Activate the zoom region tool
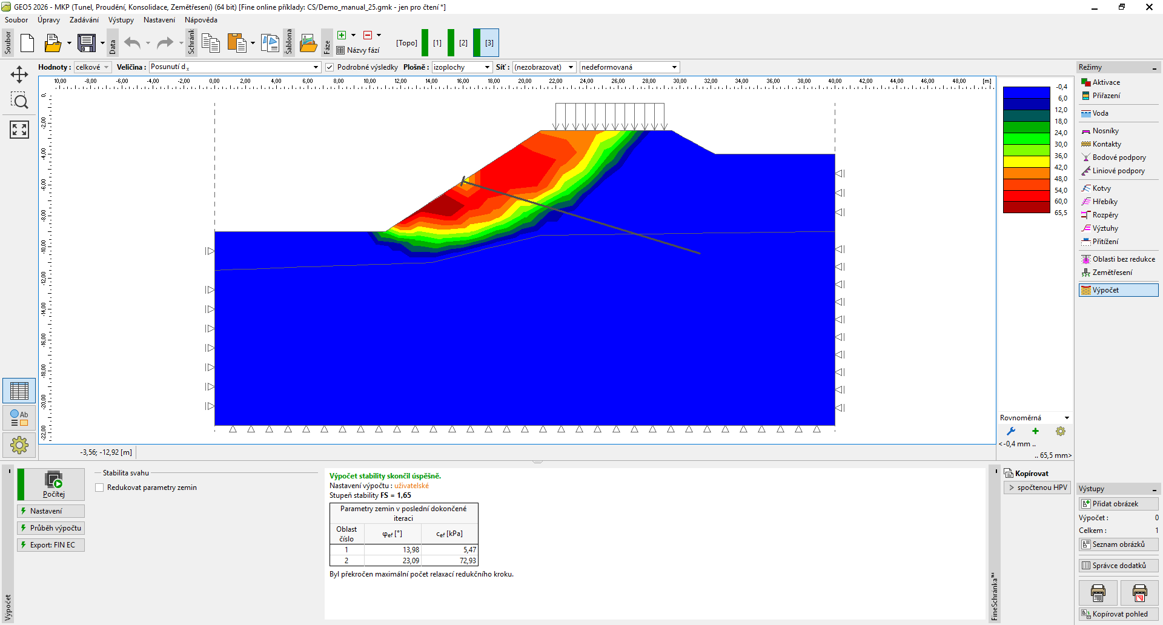Viewport: 1163px width, 625px height. pos(19,101)
